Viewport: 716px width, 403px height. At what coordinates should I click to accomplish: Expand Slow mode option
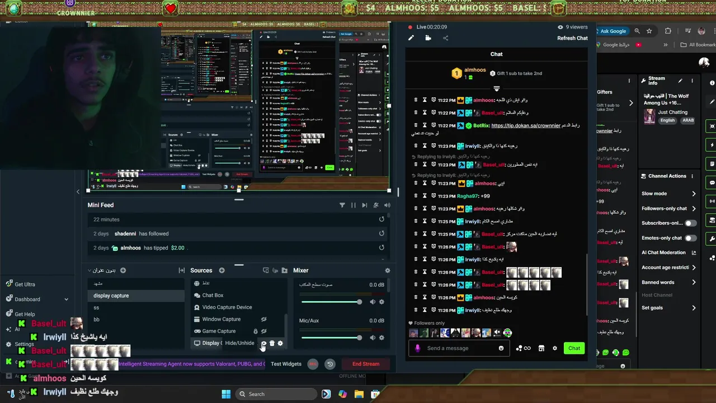tap(669, 194)
